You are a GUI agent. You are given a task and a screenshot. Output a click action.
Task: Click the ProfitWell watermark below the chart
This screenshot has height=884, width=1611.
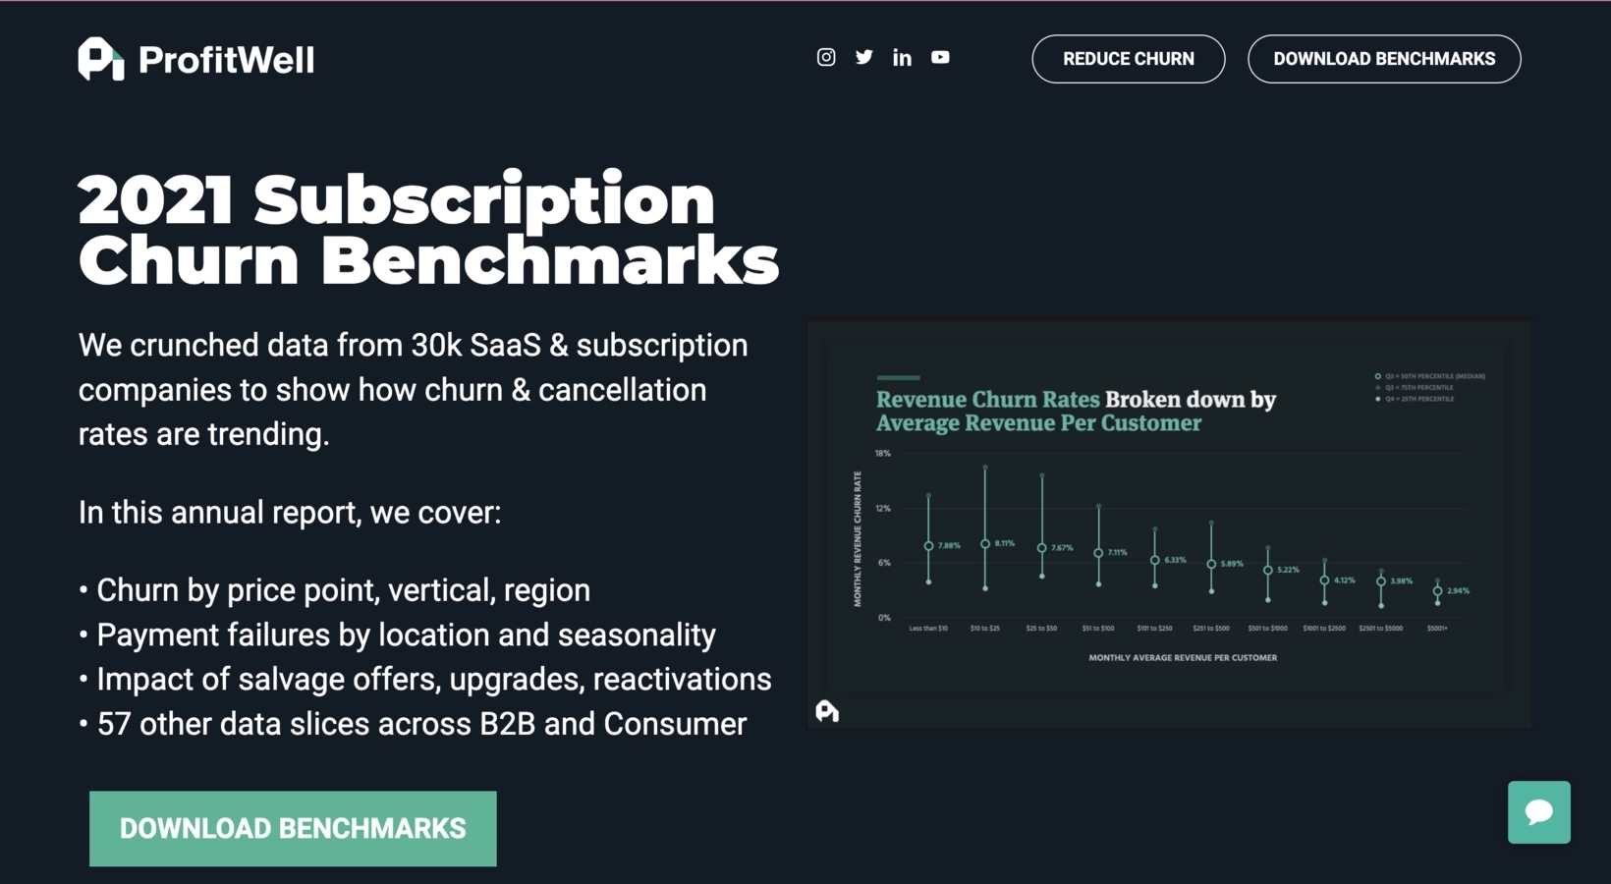[x=828, y=711]
